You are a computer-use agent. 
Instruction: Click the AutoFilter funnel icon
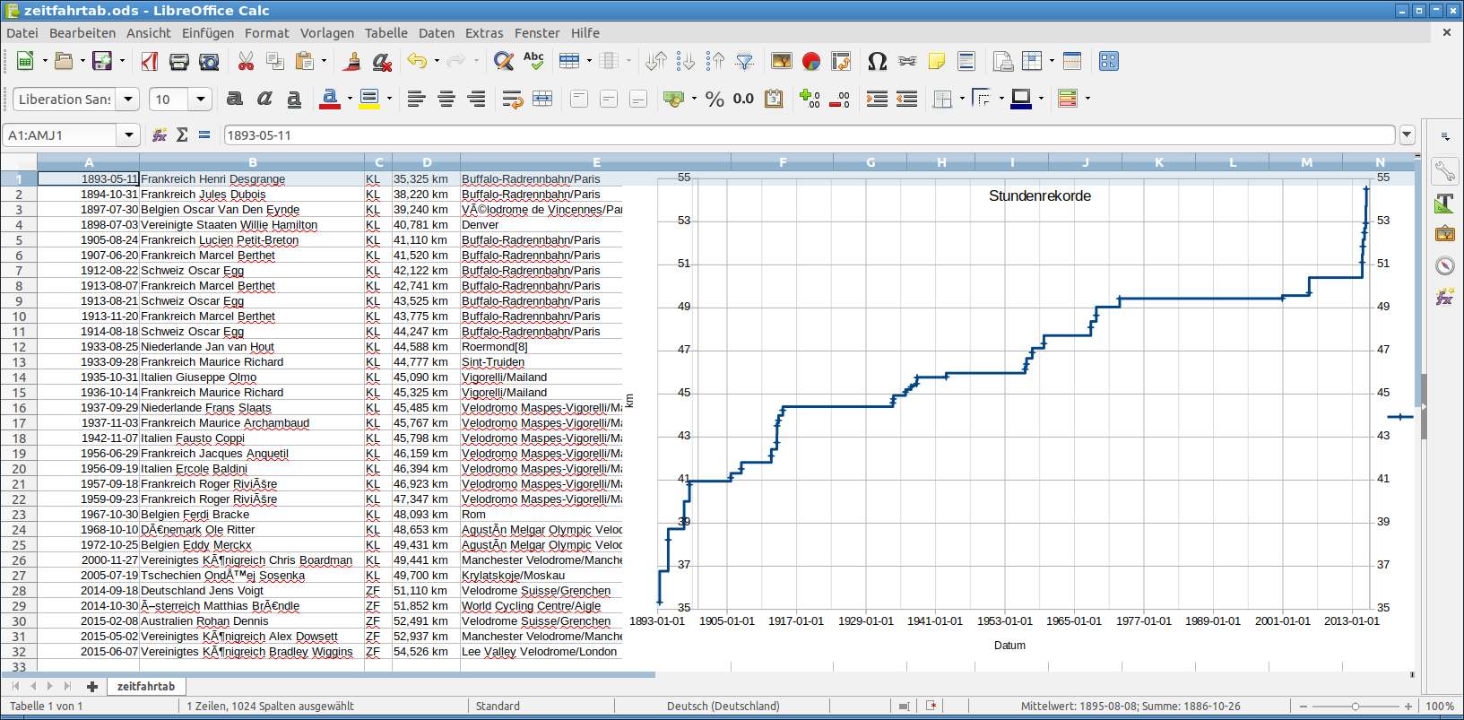[x=744, y=61]
